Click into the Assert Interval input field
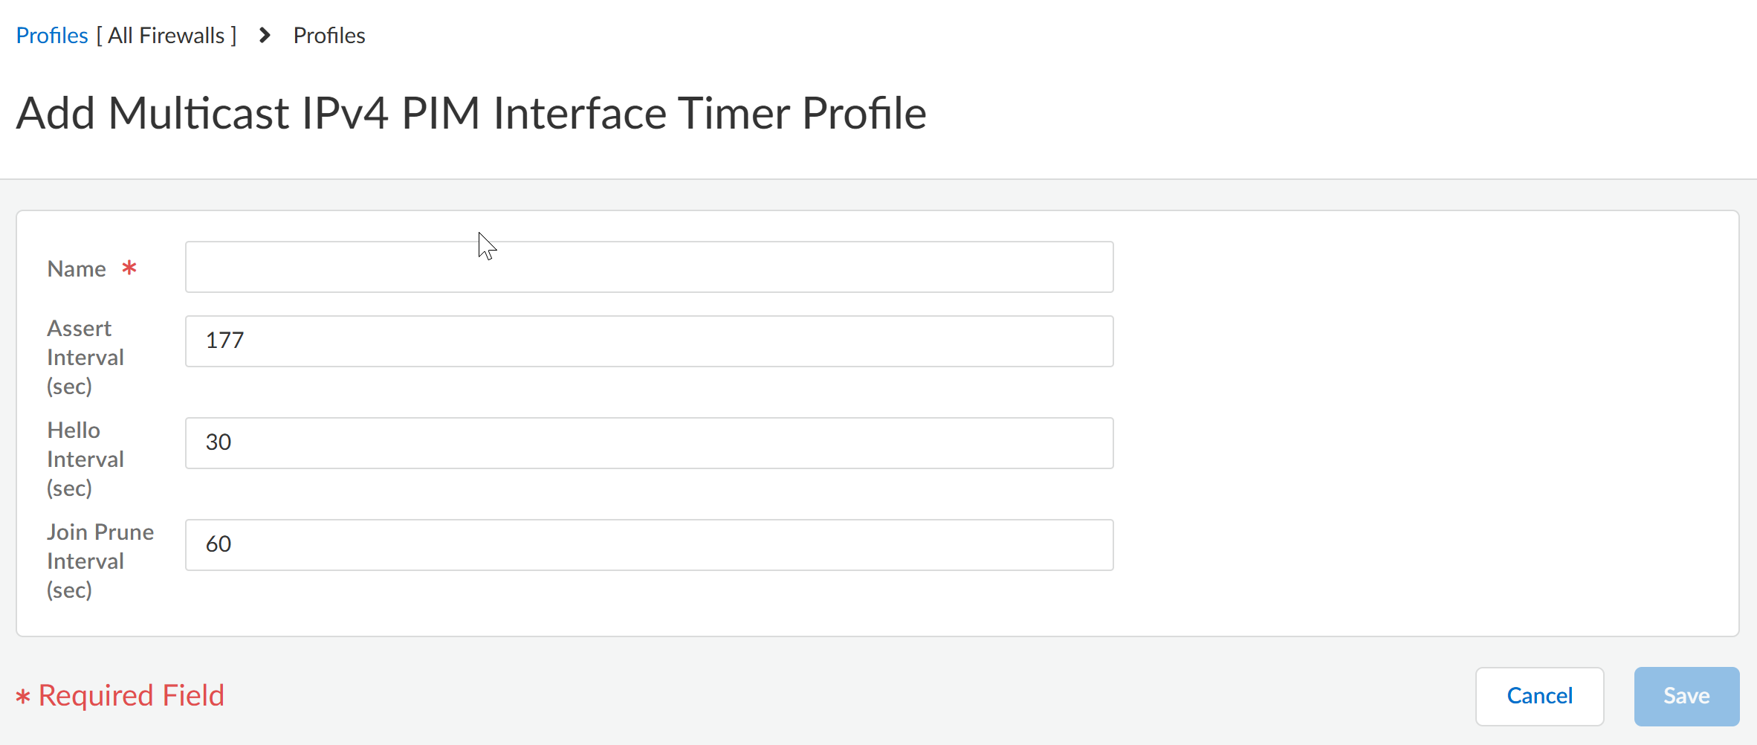 click(x=649, y=341)
